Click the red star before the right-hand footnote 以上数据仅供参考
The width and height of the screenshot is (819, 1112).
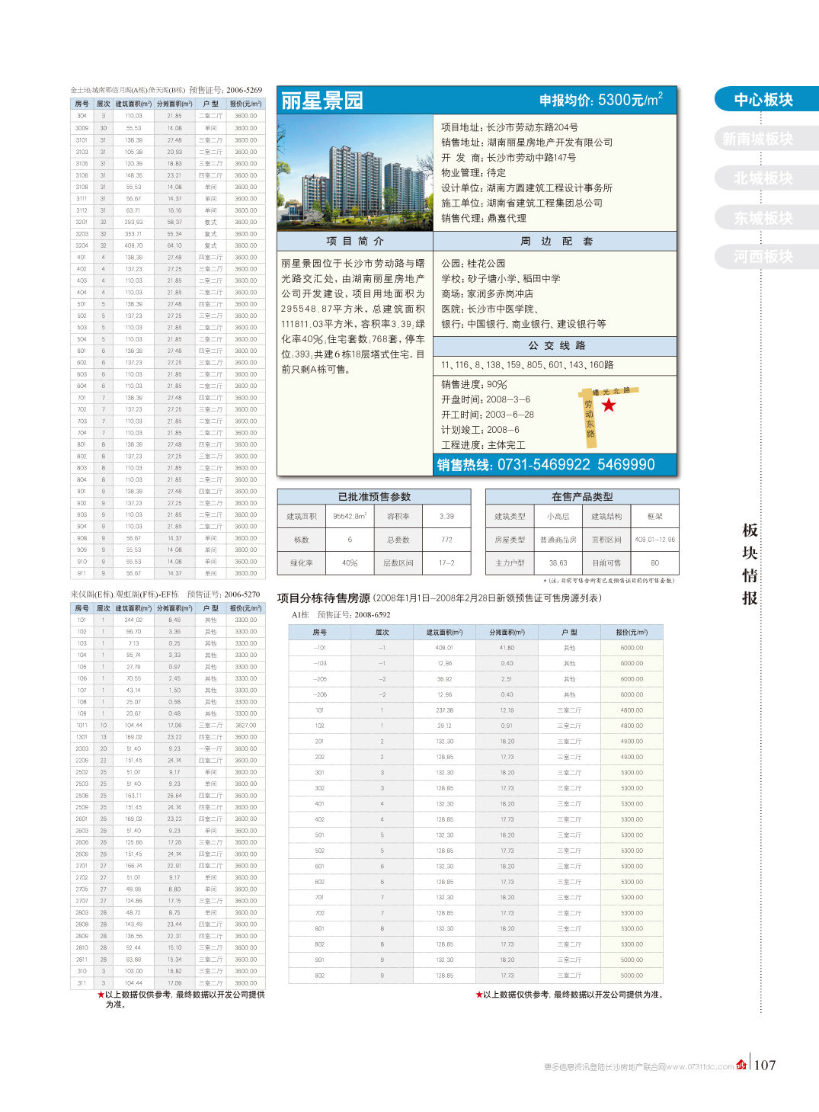coord(478,995)
